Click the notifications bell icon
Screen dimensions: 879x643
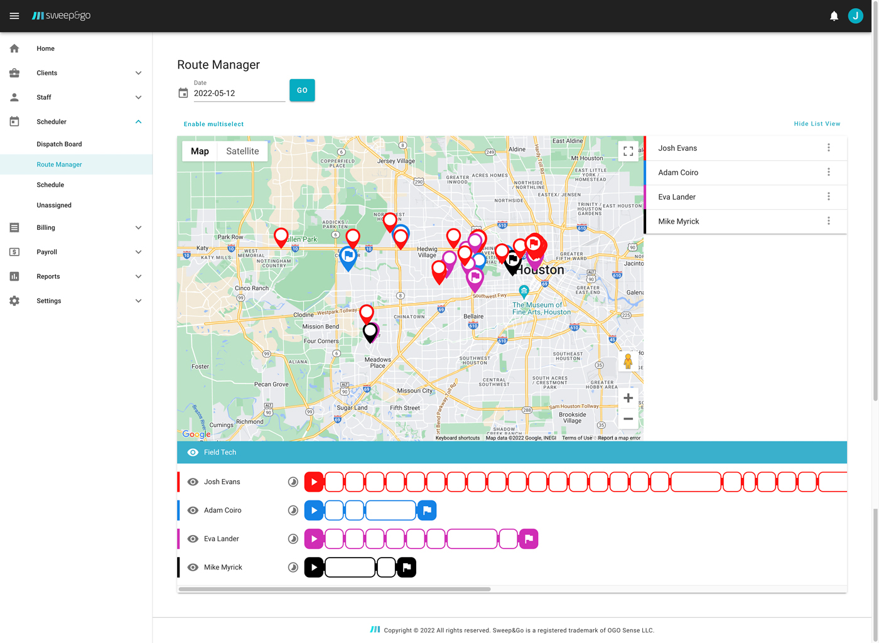pyautogui.click(x=834, y=16)
